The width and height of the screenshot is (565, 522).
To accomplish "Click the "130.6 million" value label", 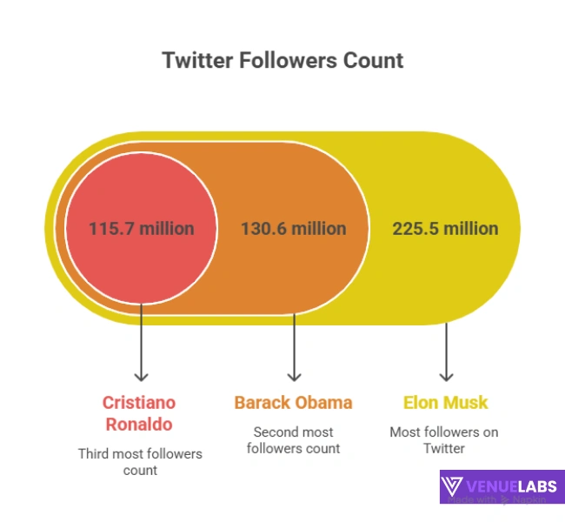I will 294,229.
